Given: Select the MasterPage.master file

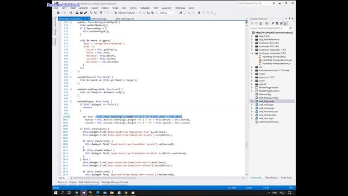Looking at the screenshot, I should (269, 87).
